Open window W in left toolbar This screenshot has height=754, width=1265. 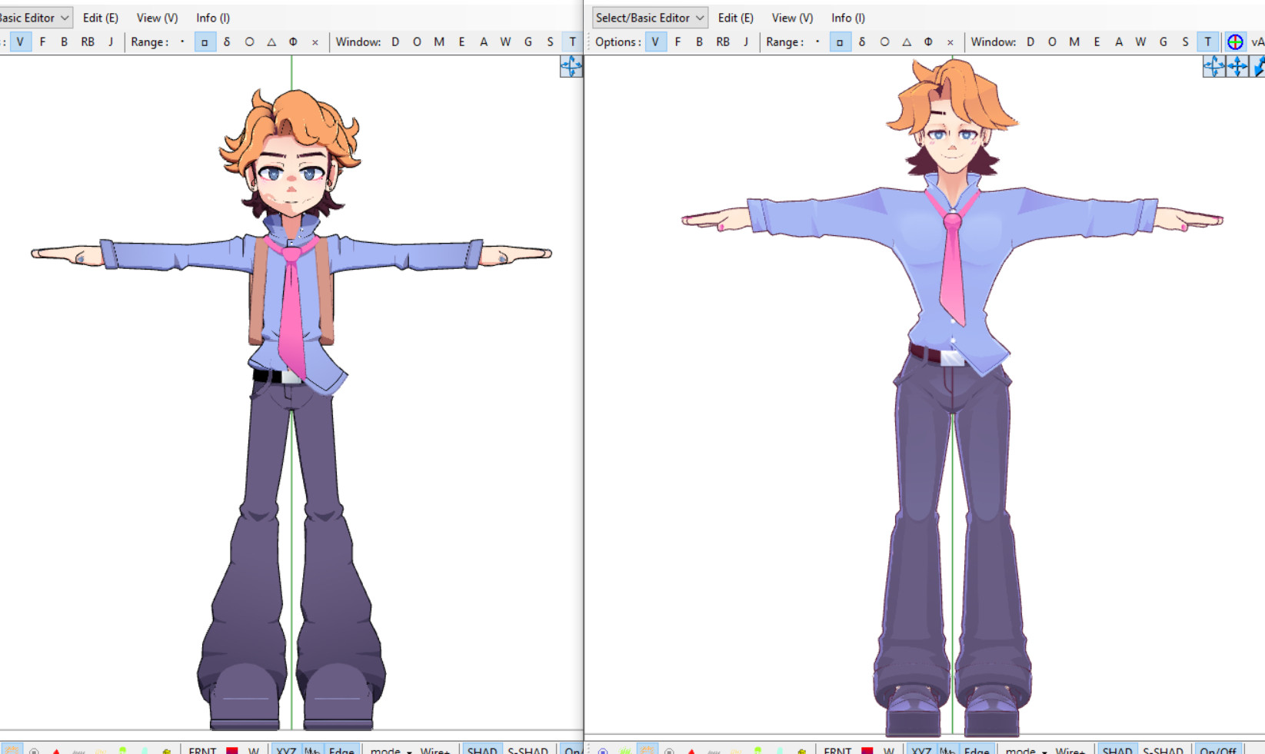pos(505,42)
